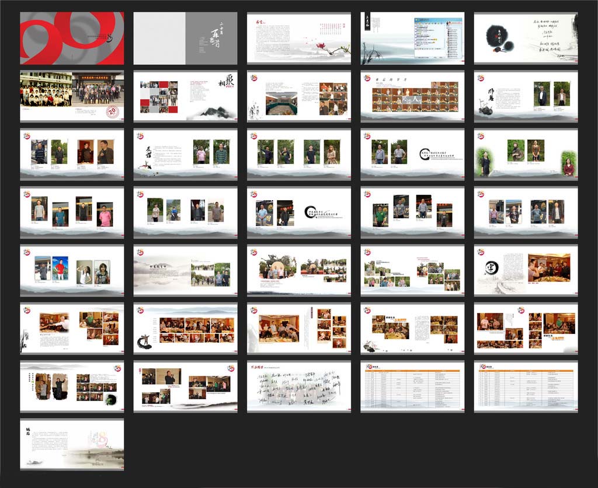Open the page with the large brown portrait mosaic
598x488 pixels.
(413, 96)
